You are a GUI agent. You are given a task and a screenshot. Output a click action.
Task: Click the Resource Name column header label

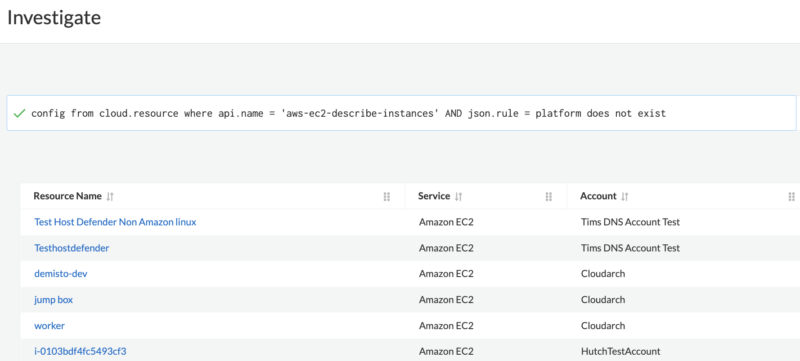tap(67, 196)
